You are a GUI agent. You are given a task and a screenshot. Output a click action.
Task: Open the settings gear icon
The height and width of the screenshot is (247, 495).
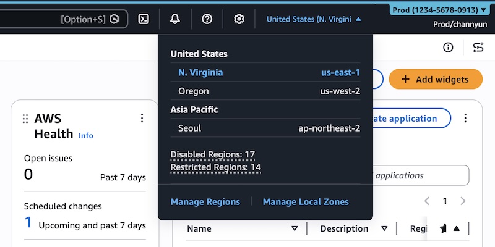(x=239, y=19)
